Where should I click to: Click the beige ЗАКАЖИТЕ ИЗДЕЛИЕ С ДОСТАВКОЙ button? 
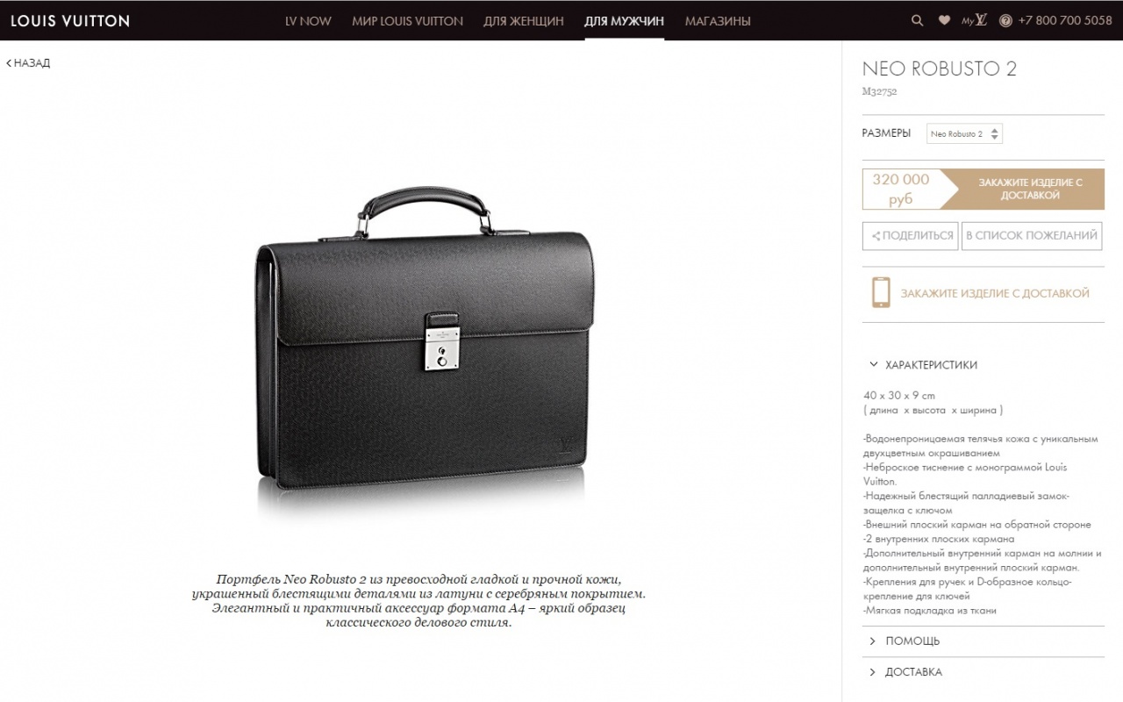click(1031, 189)
